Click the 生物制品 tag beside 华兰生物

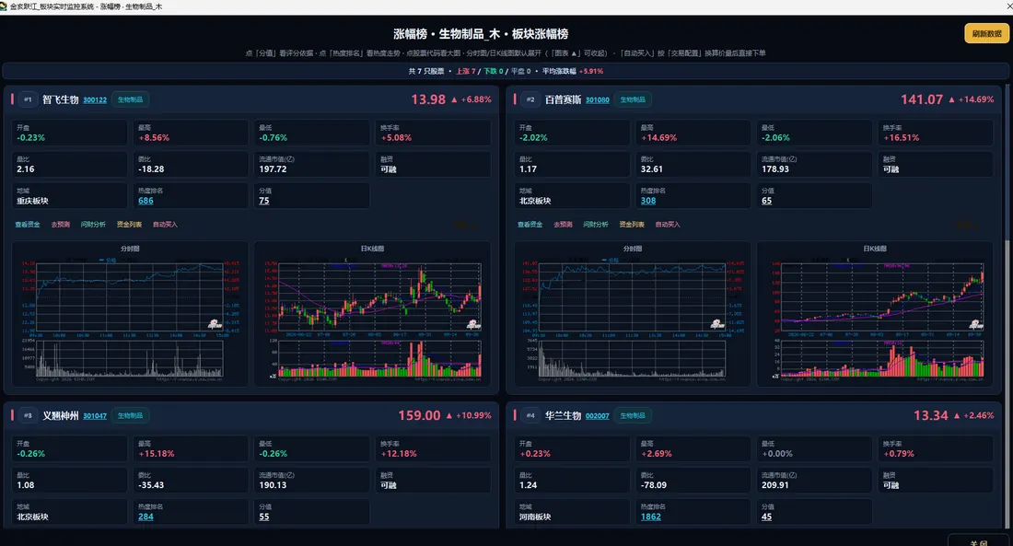click(633, 415)
